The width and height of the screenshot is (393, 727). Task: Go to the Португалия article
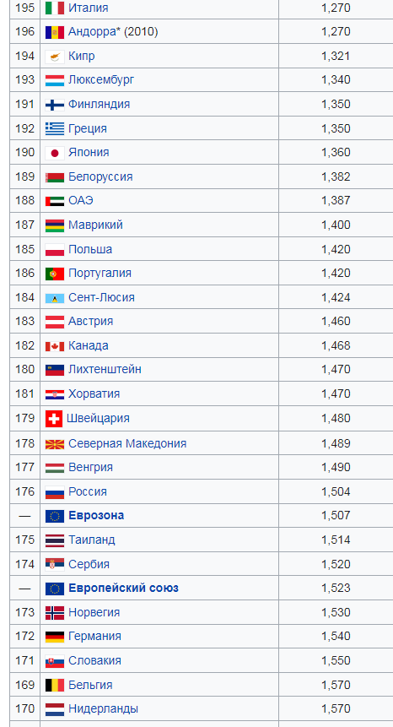(100, 274)
